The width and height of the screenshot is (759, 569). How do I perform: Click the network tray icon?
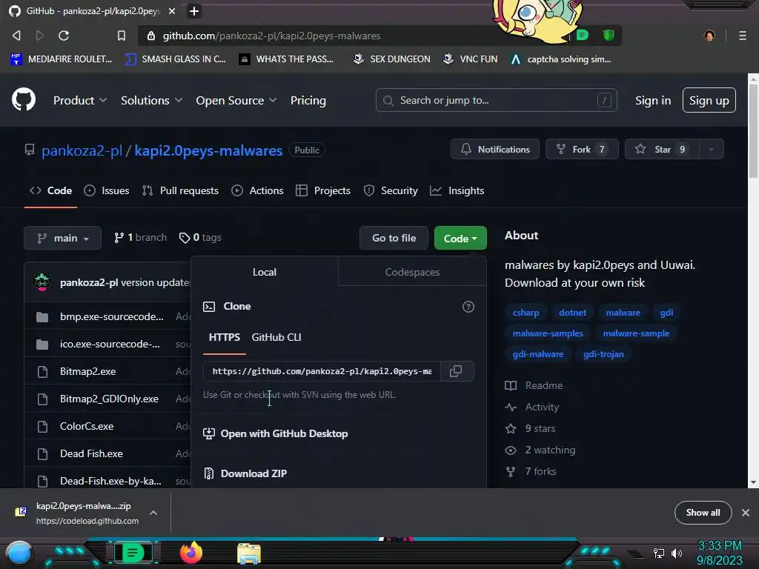(x=659, y=553)
